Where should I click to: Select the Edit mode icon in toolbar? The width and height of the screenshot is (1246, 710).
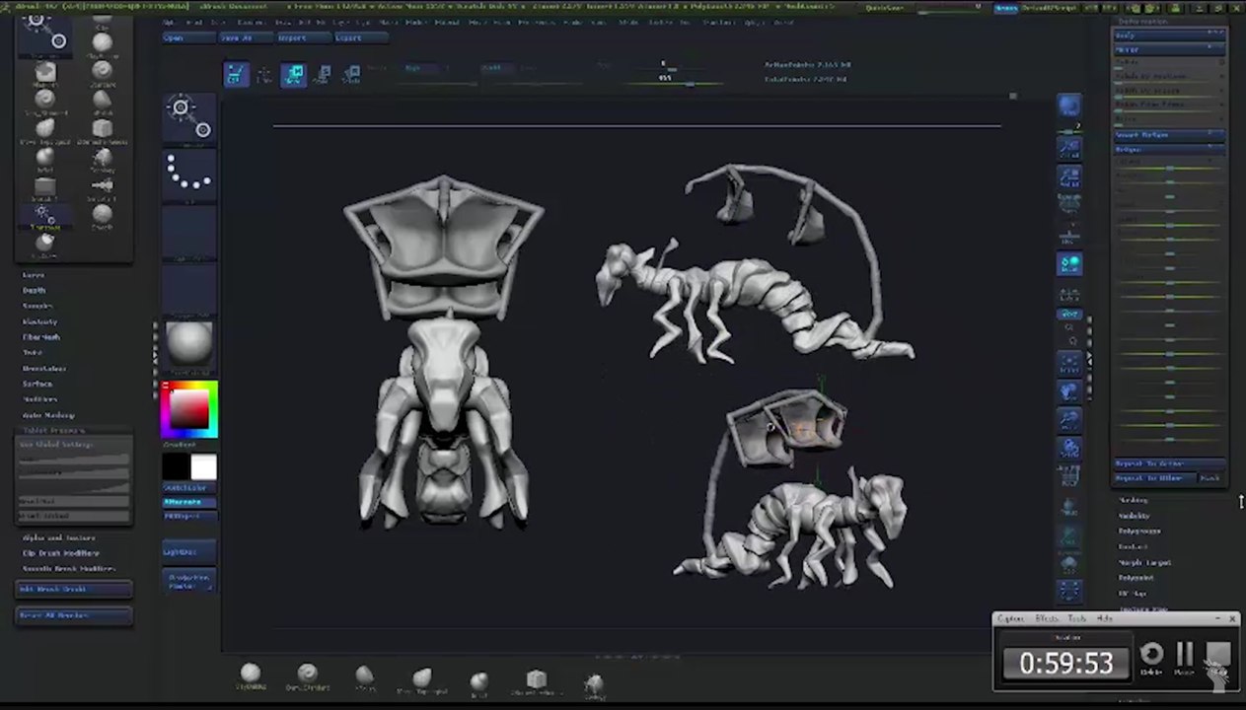point(237,74)
